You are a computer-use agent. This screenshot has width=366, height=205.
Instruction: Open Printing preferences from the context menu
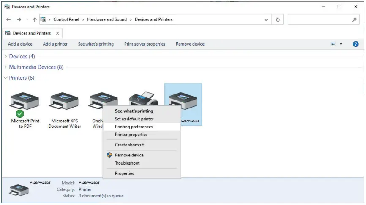[x=134, y=127]
